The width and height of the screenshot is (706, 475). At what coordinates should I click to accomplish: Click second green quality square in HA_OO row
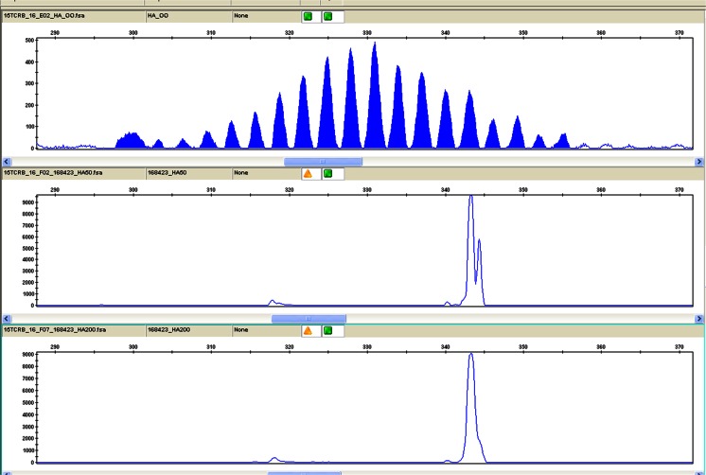pos(327,16)
